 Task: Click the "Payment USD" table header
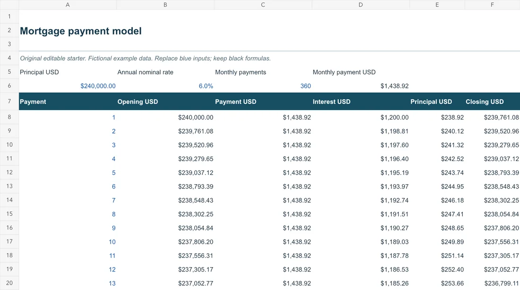tap(235, 102)
